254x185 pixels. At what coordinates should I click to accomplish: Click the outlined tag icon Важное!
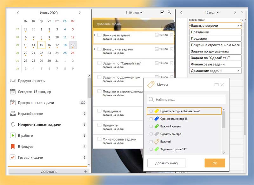157,141
